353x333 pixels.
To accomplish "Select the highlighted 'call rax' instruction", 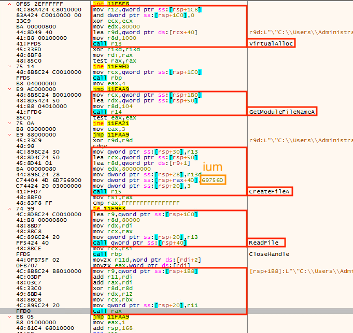I will pyautogui.click(x=107, y=311).
